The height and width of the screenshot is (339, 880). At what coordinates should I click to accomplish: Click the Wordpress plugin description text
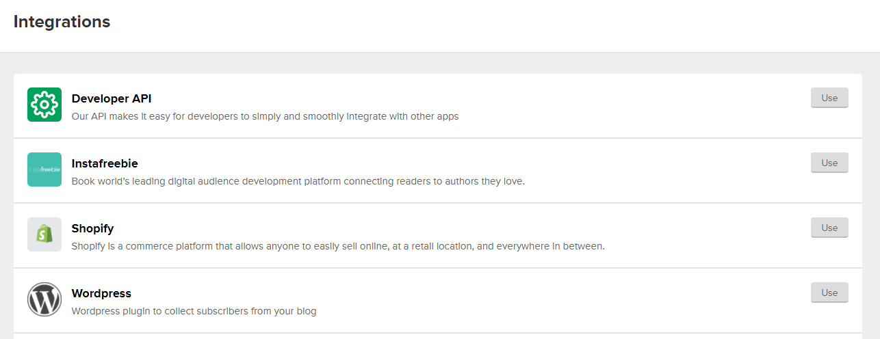coord(194,311)
